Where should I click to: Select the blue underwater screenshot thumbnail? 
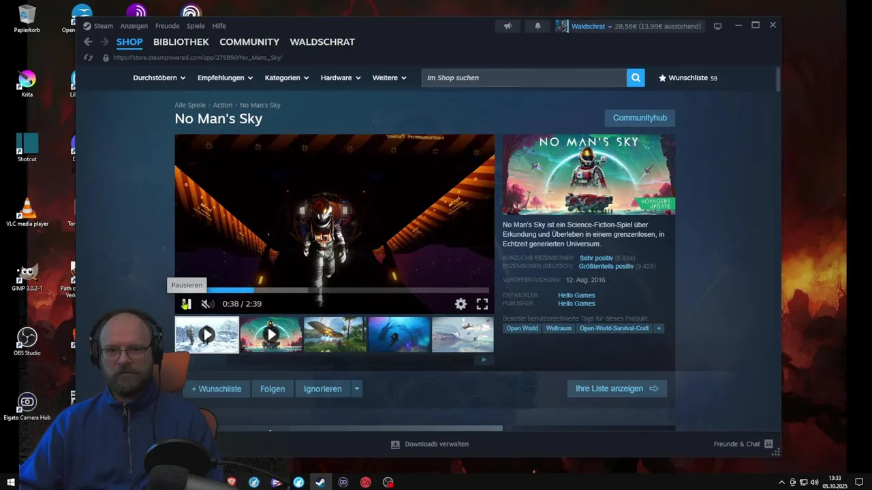(399, 334)
